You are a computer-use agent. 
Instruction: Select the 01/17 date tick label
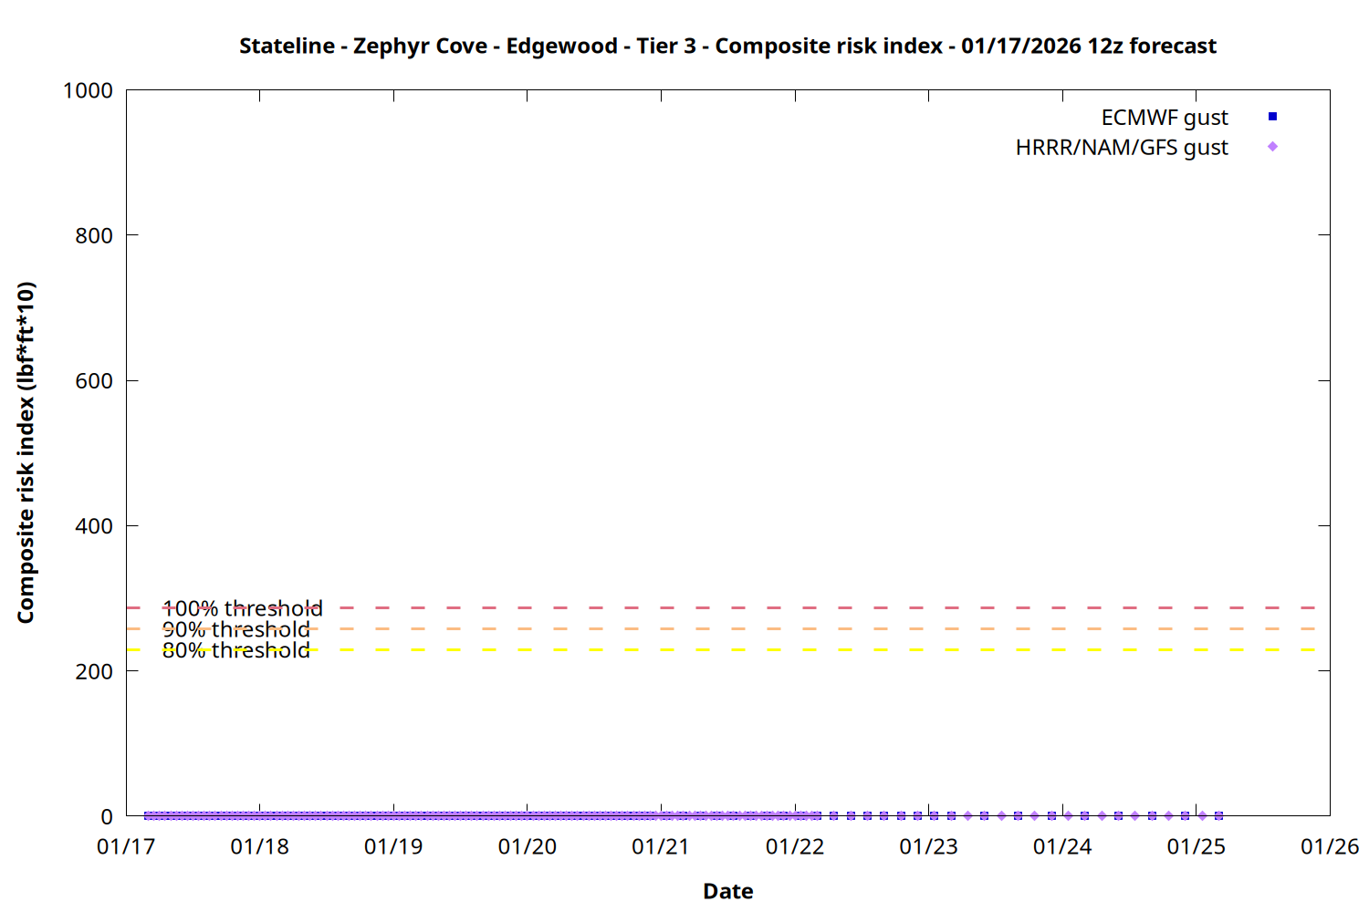click(126, 847)
